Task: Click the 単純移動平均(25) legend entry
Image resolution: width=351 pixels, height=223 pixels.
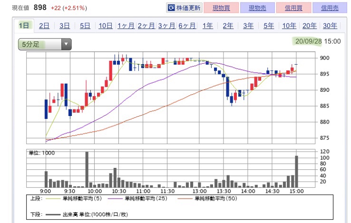Action: 137,198
